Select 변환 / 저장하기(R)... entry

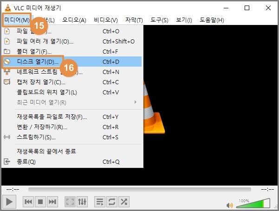(x=71, y=127)
